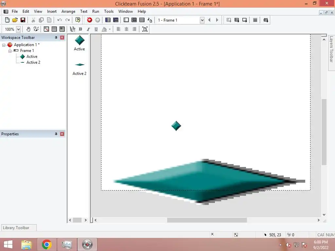
Task: Center align text
Action: point(126,29)
